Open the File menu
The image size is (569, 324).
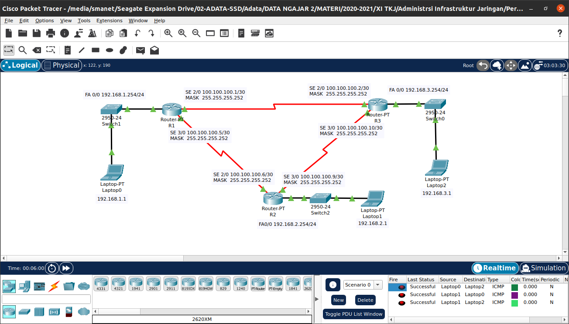9,20
